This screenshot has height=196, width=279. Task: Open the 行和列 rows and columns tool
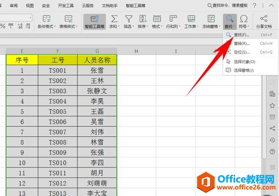tap(173, 22)
